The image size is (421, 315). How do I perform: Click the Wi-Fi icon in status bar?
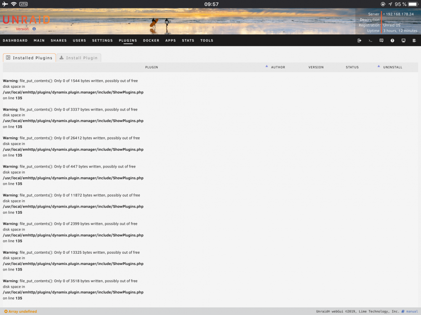pyautogui.click(x=14, y=4)
